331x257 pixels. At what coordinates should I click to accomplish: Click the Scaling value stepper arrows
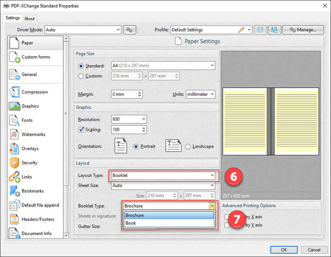144,129
